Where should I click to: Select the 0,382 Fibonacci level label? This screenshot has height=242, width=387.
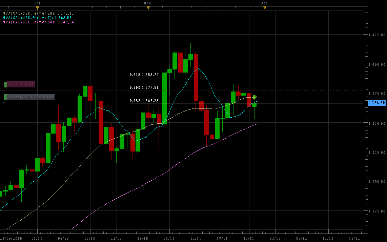144,101
